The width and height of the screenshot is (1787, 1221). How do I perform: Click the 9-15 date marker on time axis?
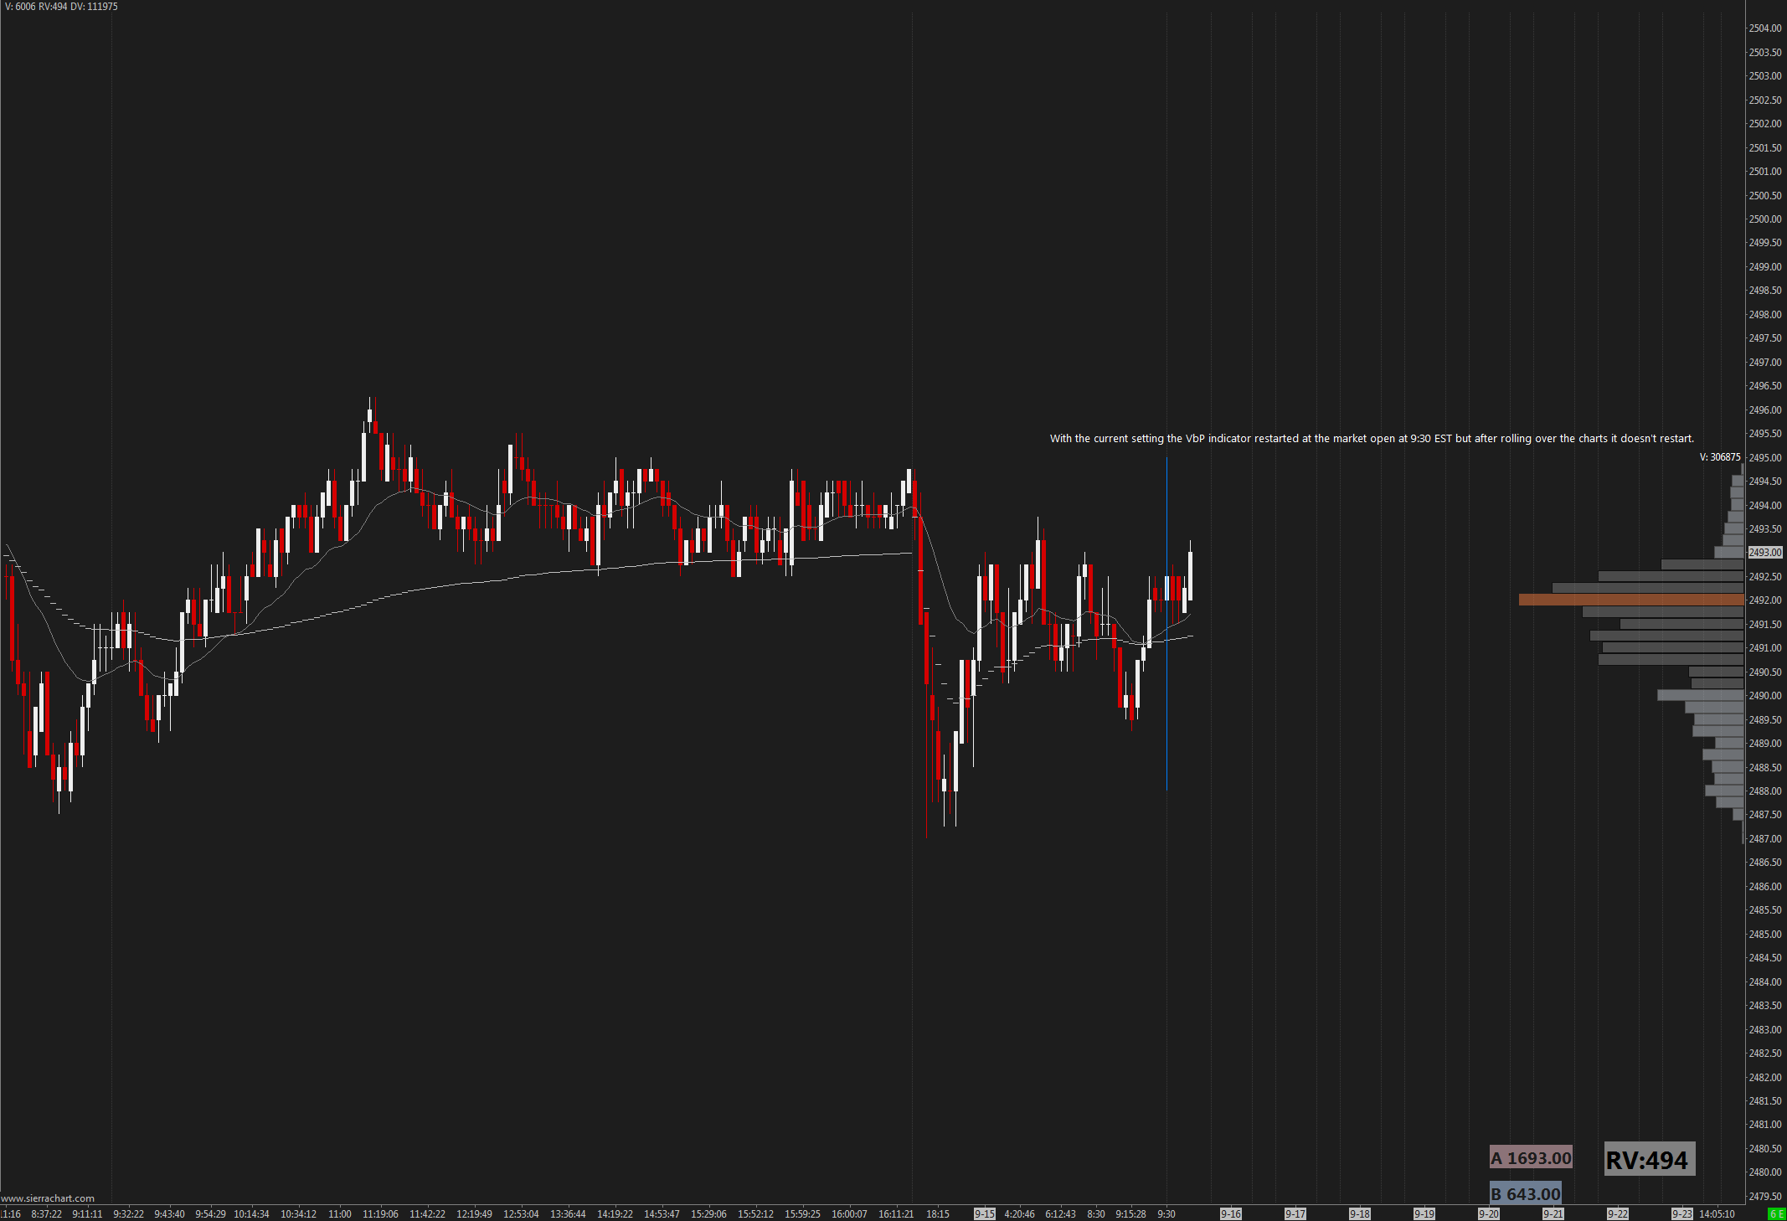pos(984,1213)
